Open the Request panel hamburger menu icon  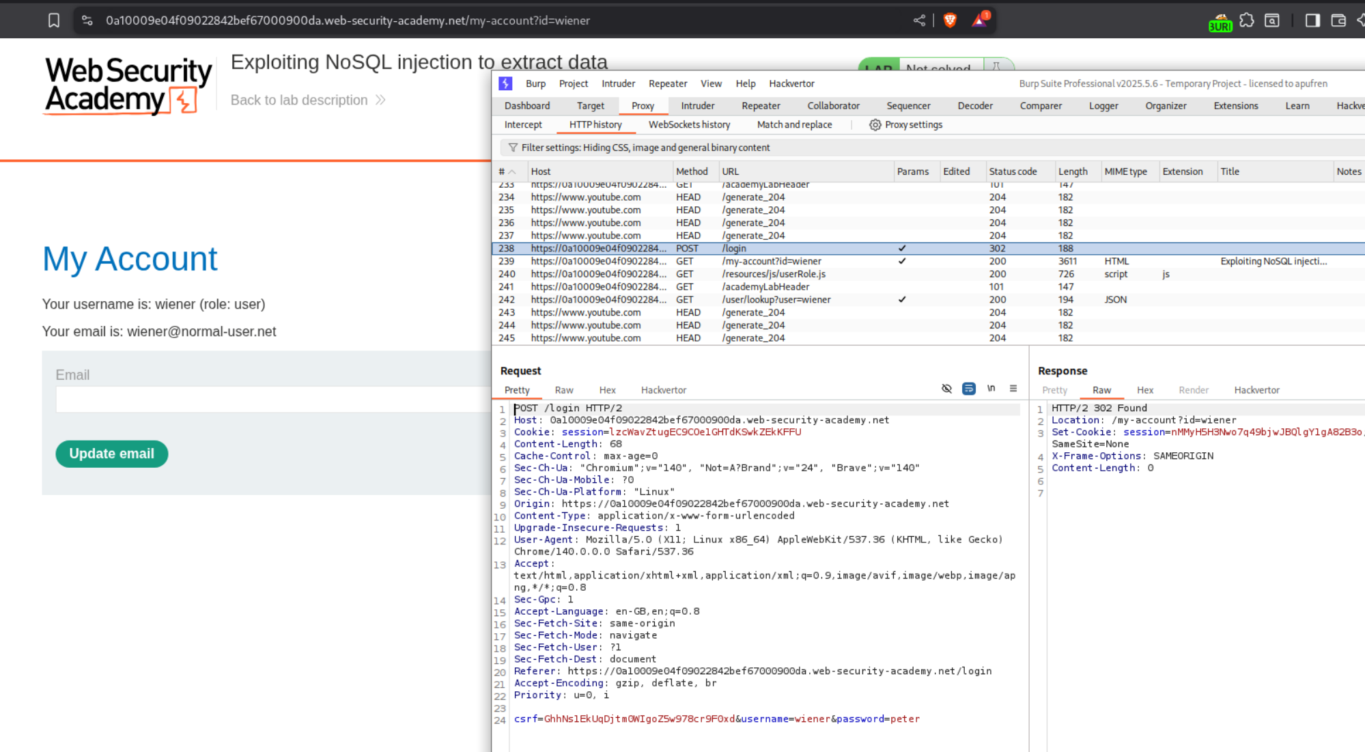[1013, 389]
